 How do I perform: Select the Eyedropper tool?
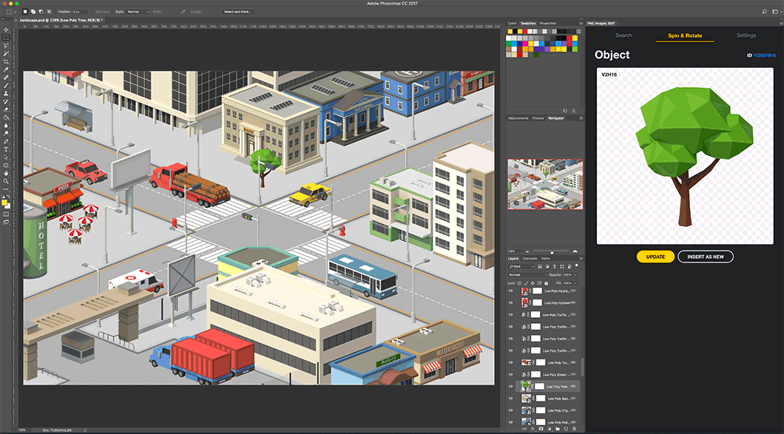[6, 69]
